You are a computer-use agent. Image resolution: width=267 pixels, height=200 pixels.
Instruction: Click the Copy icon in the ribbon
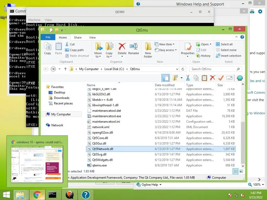click(x=47, y=48)
